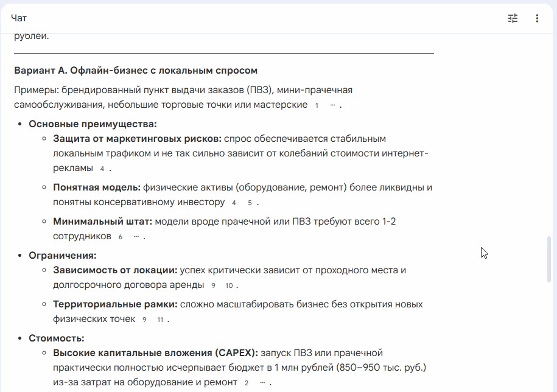
Task: Open citation 10 after 'договора аренды'
Action: pos(229,285)
